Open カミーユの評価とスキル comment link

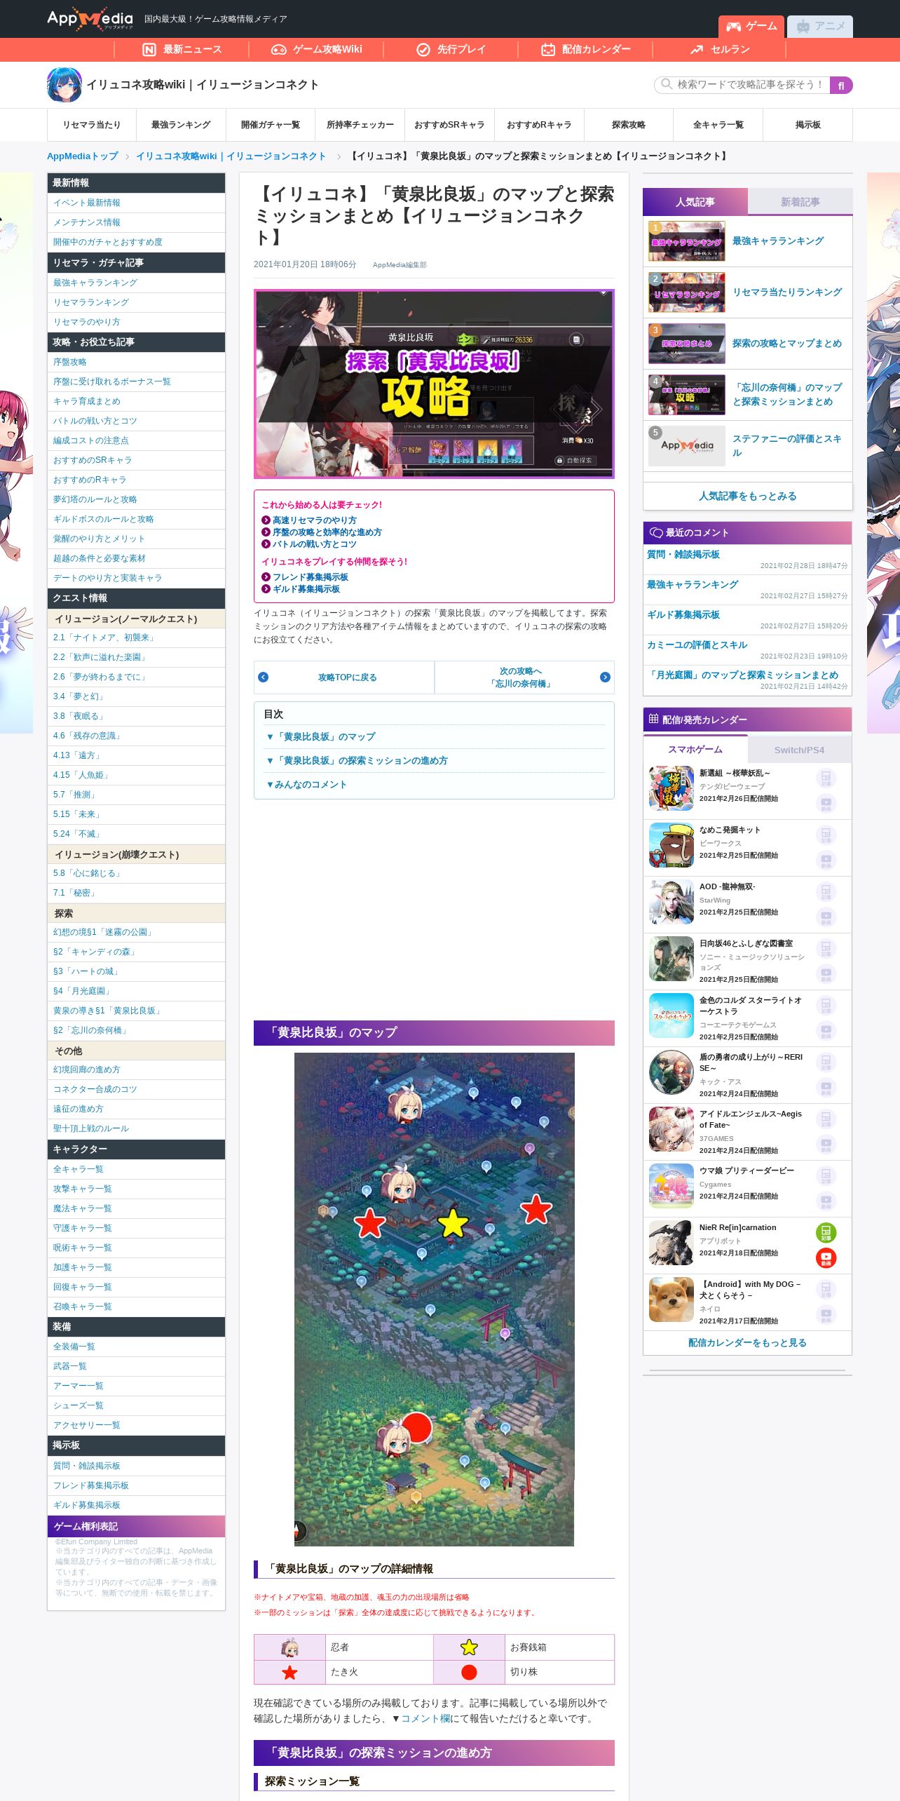[x=697, y=645]
